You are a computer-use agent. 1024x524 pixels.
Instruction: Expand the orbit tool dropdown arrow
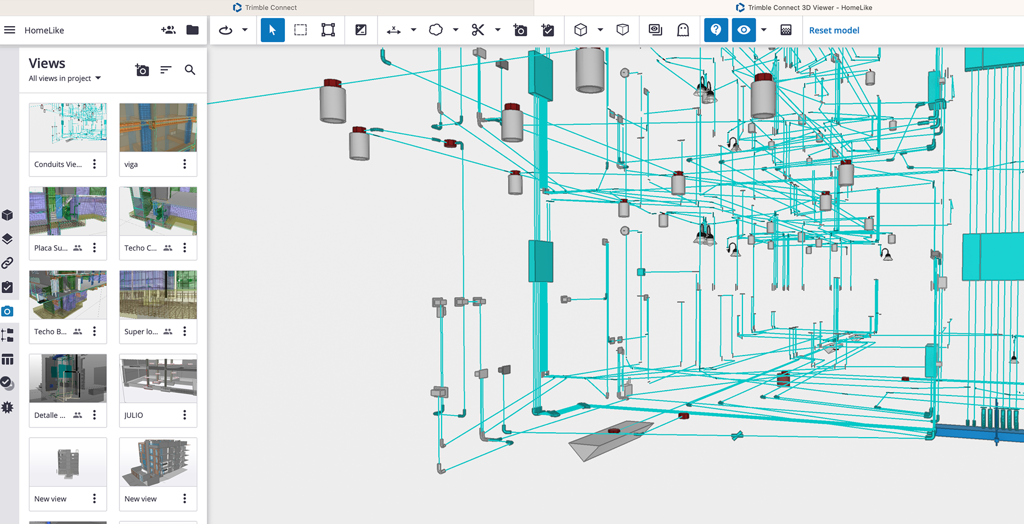coord(245,30)
